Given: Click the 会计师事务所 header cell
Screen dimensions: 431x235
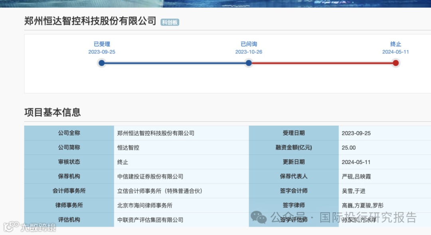Looking at the screenshot, I should pyautogui.click(x=69, y=191).
